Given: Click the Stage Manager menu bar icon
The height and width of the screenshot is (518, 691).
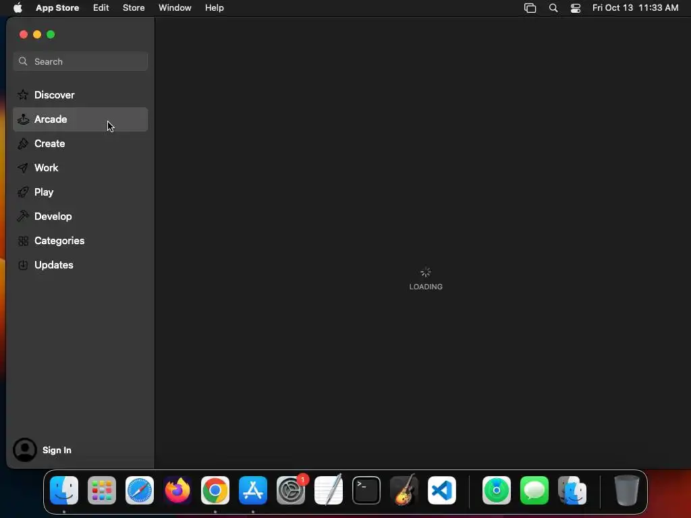Looking at the screenshot, I should point(530,8).
